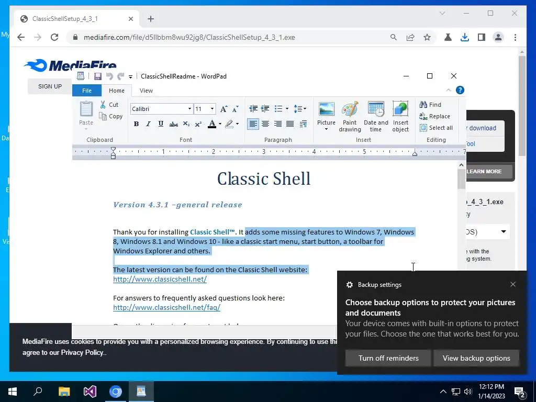536x402 pixels.
Task: Collapse the WordPad ribbon
Action: click(449, 90)
